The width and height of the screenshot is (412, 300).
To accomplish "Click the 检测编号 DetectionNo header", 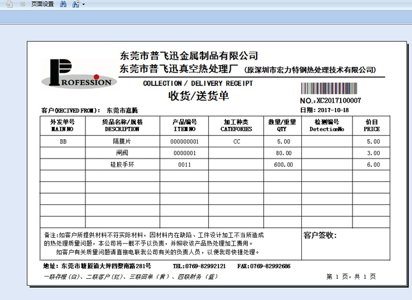I will (327, 125).
